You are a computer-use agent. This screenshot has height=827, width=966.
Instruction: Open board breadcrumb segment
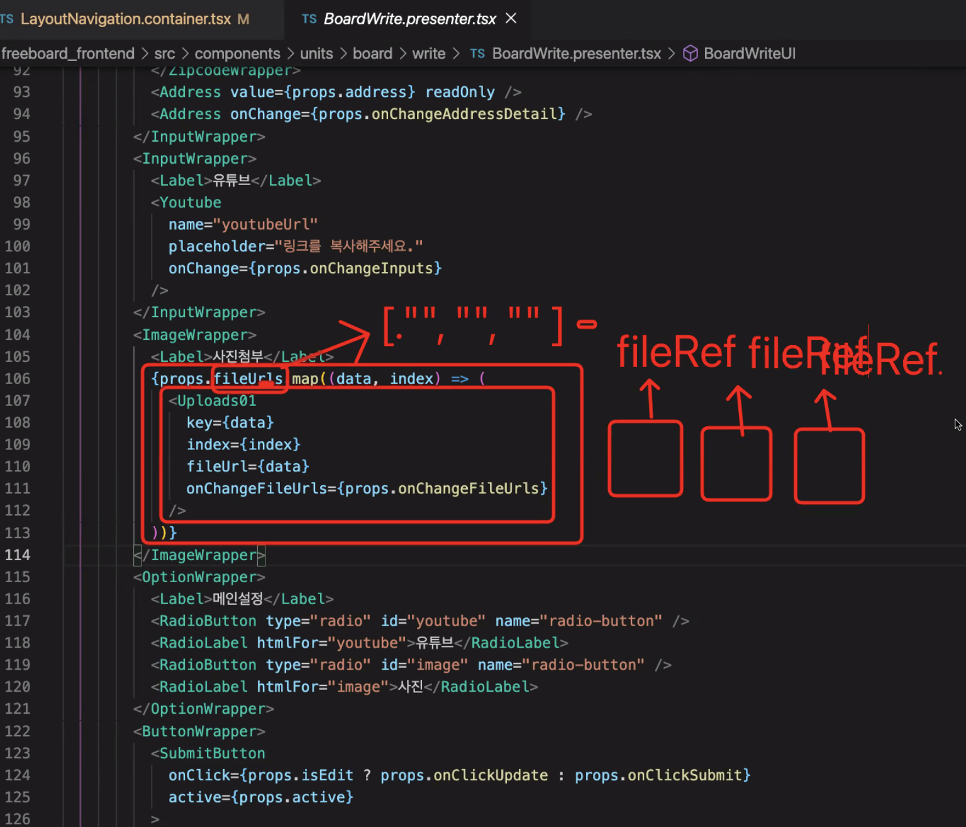pyautogui.click(x=372, y=53)
